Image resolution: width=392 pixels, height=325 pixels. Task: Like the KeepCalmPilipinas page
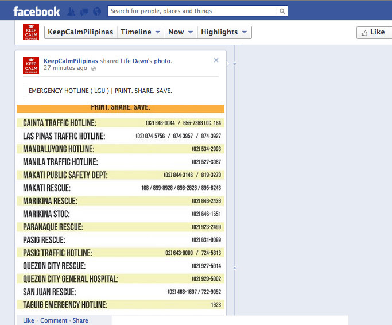373,33
